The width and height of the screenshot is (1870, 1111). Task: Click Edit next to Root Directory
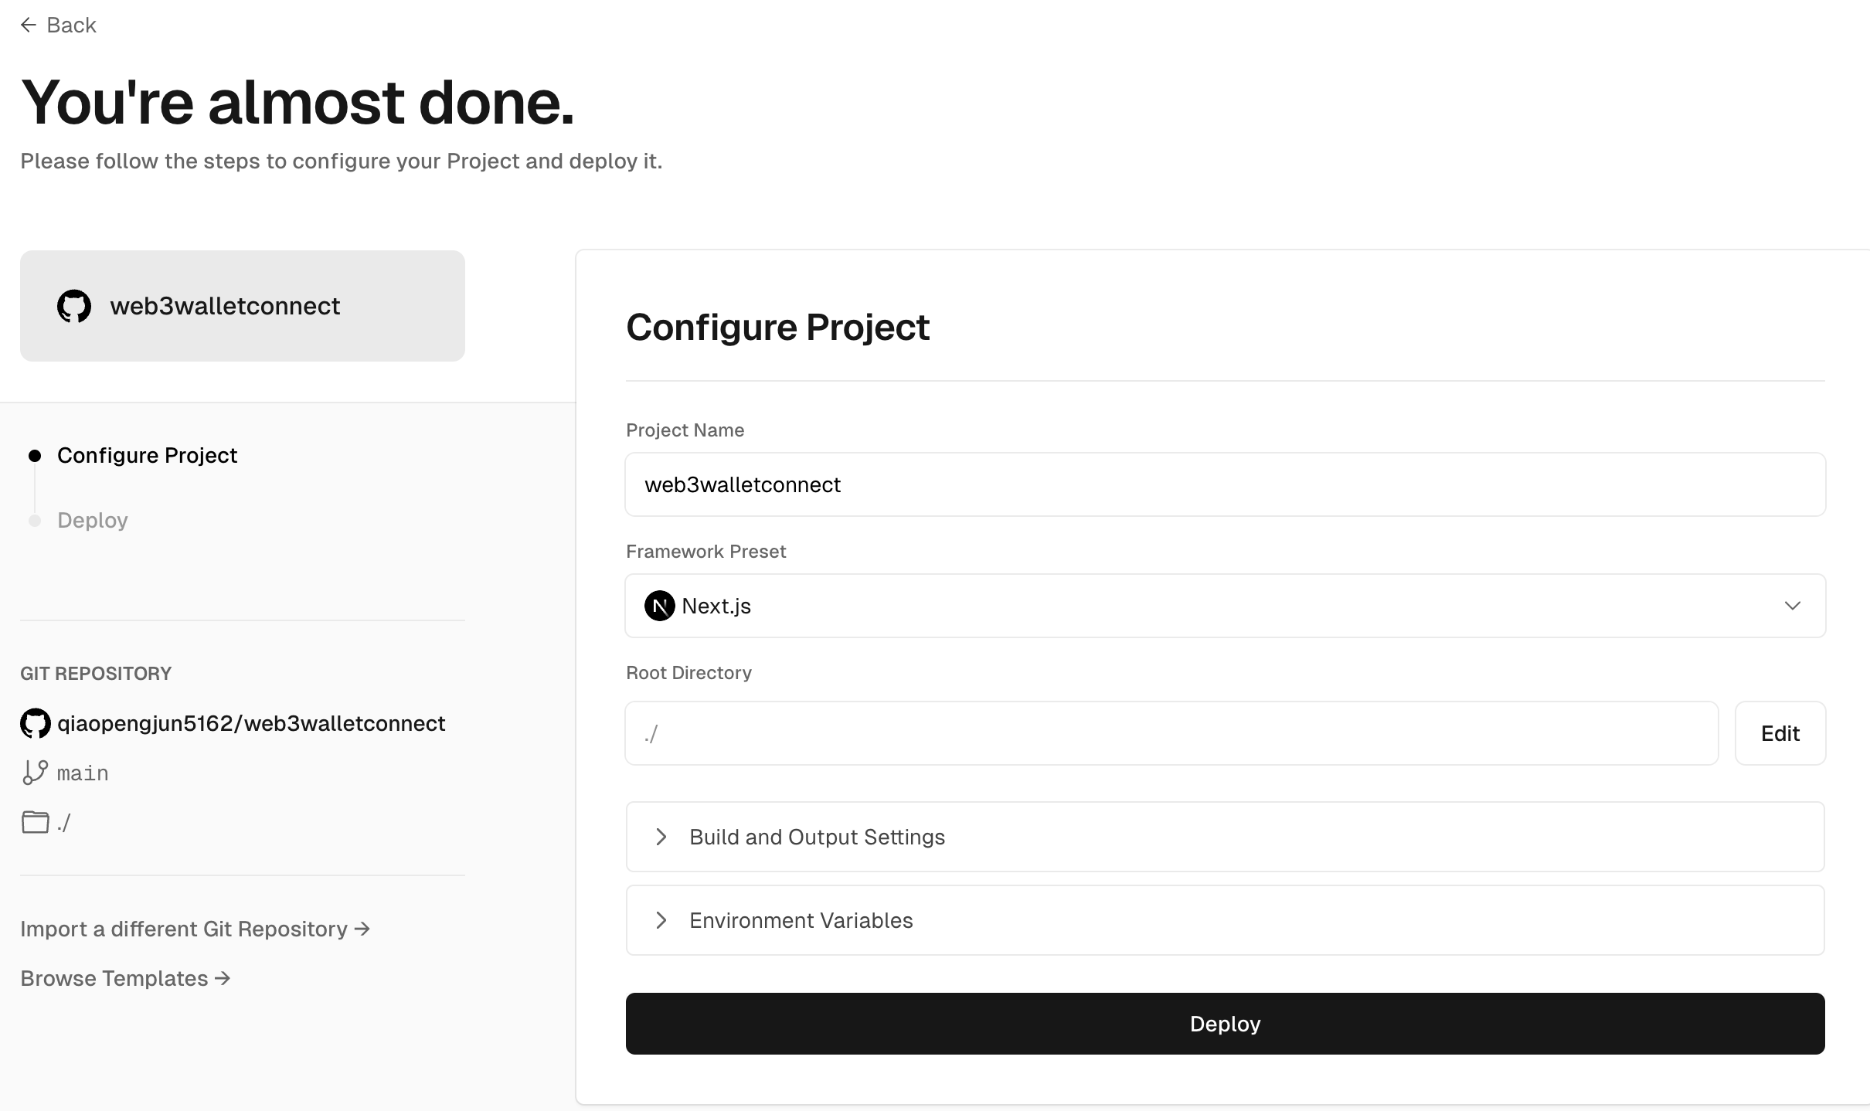[1780, 733]
